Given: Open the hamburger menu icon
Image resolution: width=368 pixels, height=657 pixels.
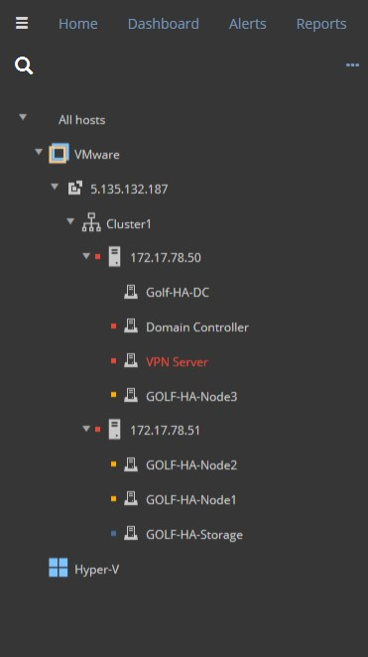Looking at the screenshot, I should coord(22,23).
